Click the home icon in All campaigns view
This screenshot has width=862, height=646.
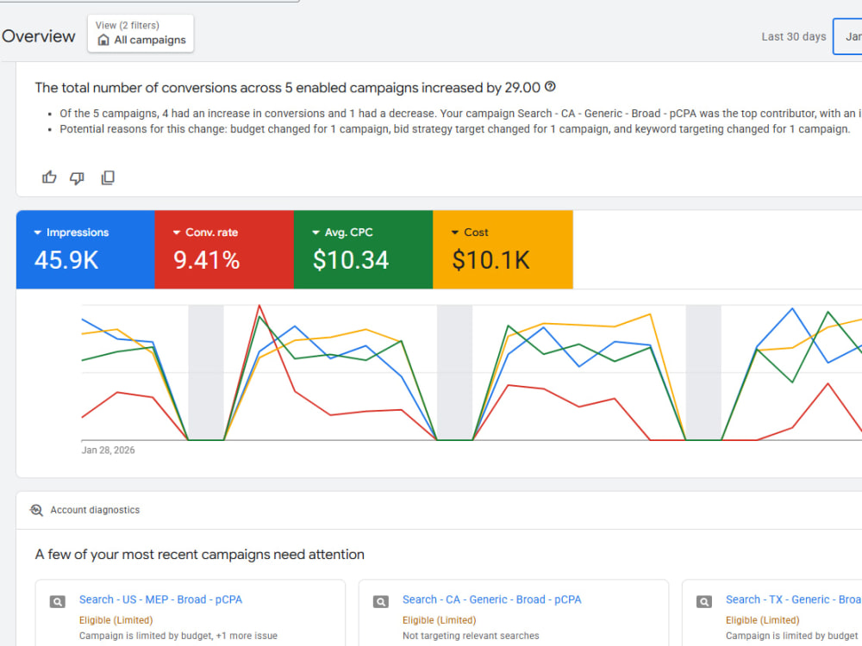[103, 40]
